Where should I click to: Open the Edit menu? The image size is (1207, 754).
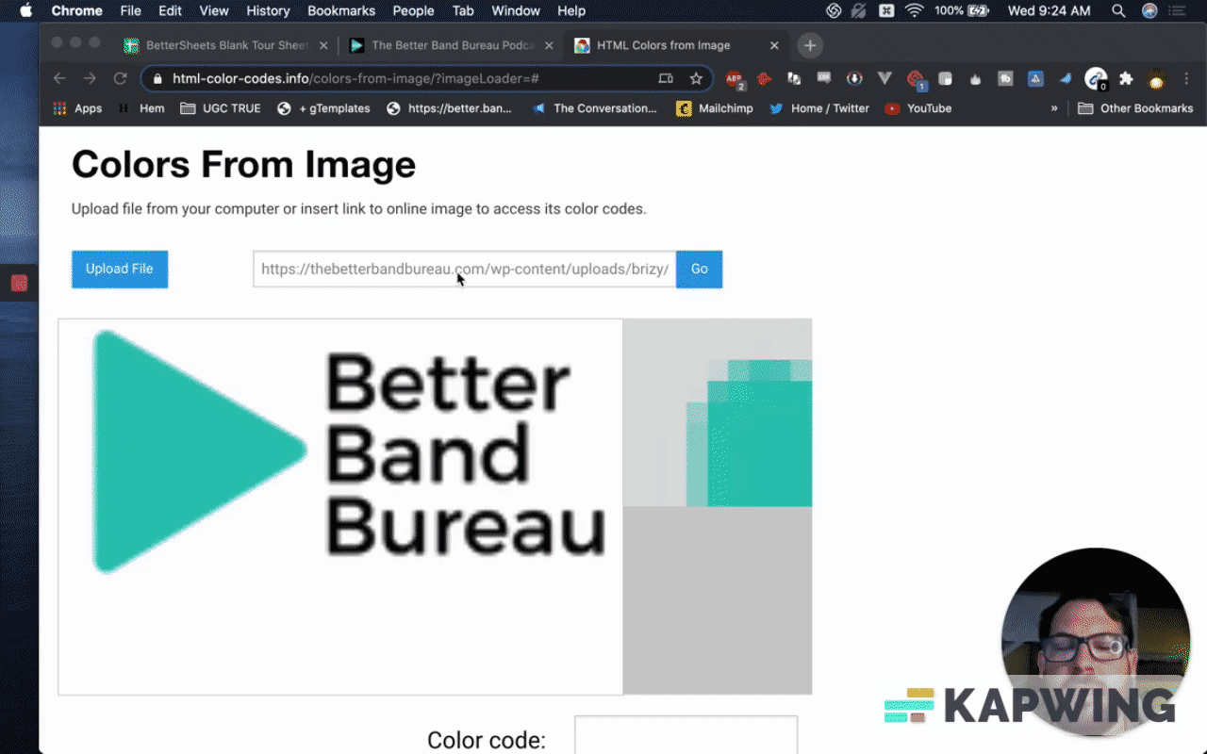[x=171, y=11]
